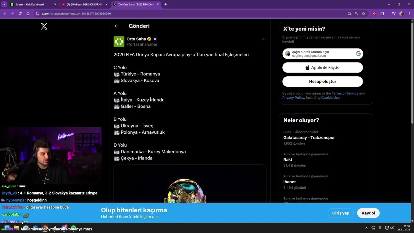Click Neler oluyor? heading
The width and height of the screenshot is (414, 233).
point(301,120)
